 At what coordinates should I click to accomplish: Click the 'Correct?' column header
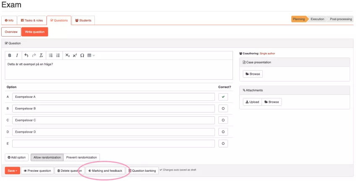225,87
